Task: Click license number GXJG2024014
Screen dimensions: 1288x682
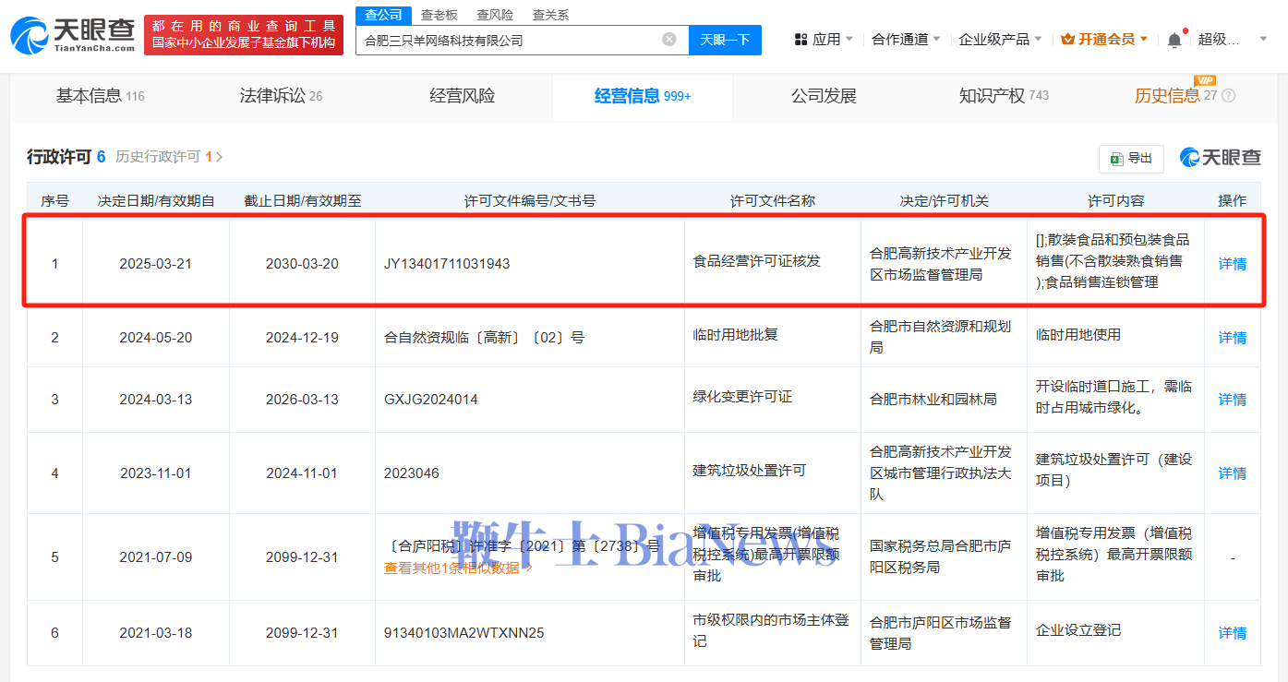Action: 431,400
